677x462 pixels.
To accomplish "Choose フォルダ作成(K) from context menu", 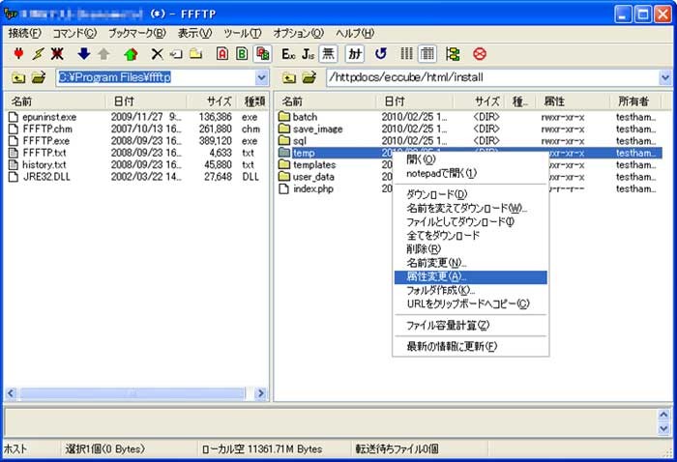I will click(x=471, y=290).
